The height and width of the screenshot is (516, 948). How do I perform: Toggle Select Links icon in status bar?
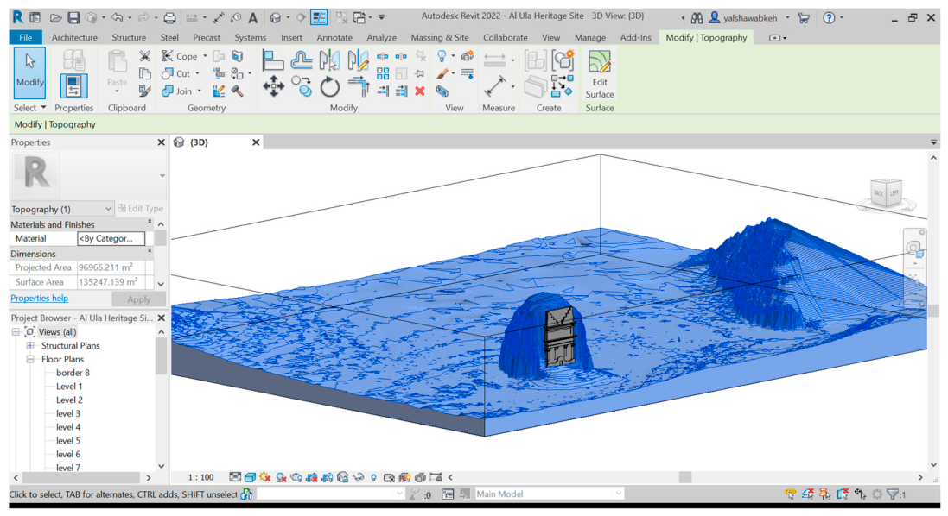point(790,494)
